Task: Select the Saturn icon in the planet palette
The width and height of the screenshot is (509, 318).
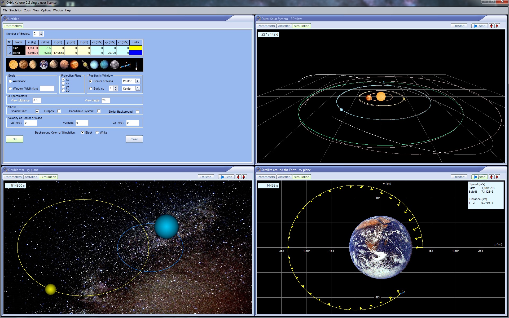Action: [x=85, y=65]
